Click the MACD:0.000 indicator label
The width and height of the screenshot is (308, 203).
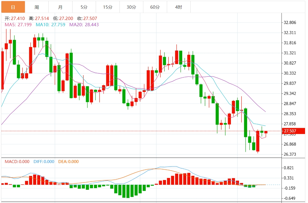click(17, 162)
